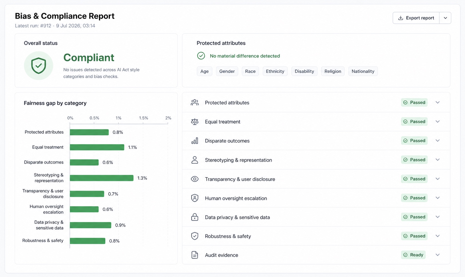Viewport: 465px width, 277px height.
Task: Click the Compliant shield icon
Action: pyautogui.click(x=39, y=66)
